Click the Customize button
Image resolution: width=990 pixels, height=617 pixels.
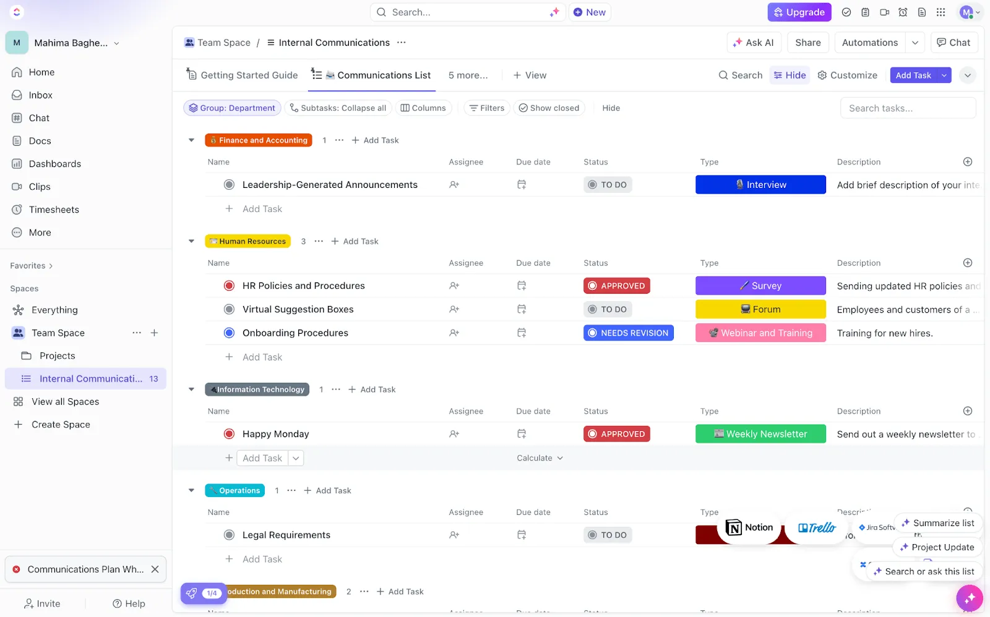(x=847, y=75)
